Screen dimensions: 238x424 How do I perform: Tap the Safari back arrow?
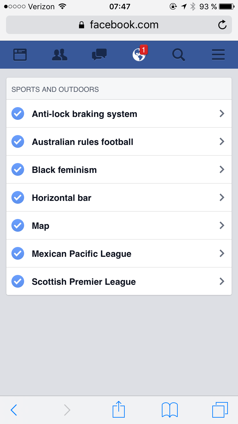(x=14, y=410)
